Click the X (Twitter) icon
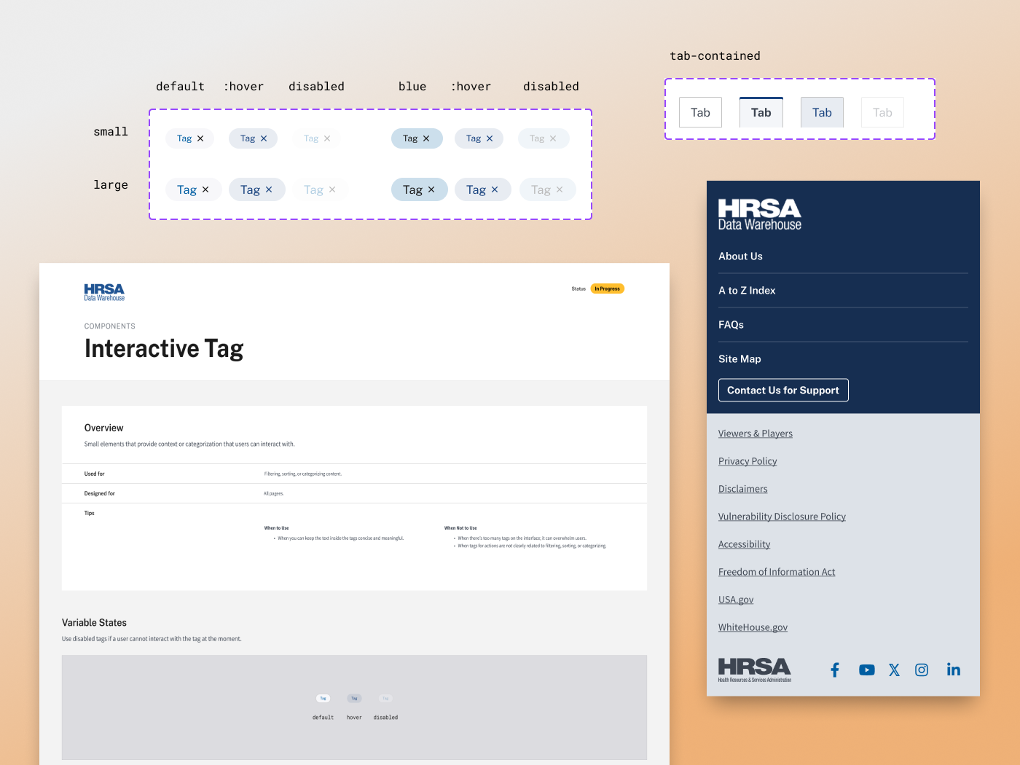 [894, 670]
